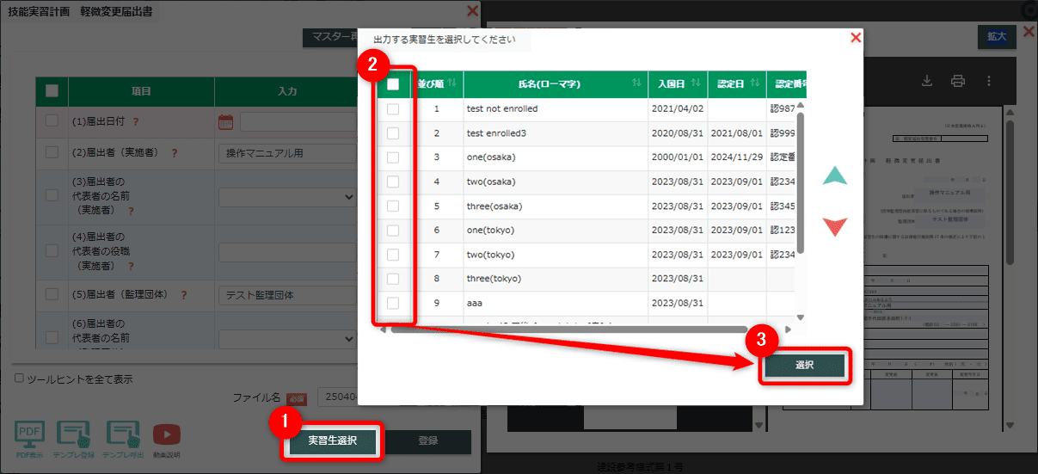Click the trainee table horizontal scrollbar

[x=568, y=329]
